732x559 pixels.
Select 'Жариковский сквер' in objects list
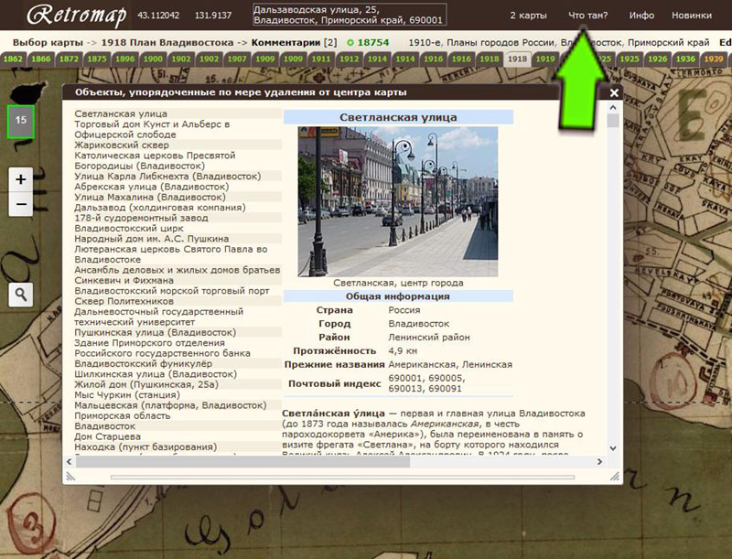tap(122, 145)
